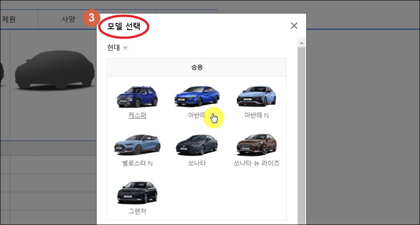Viewport: 420px width, 225px height.
Task: Open the 아반떼 N model link
Action: tap(256, 115)
